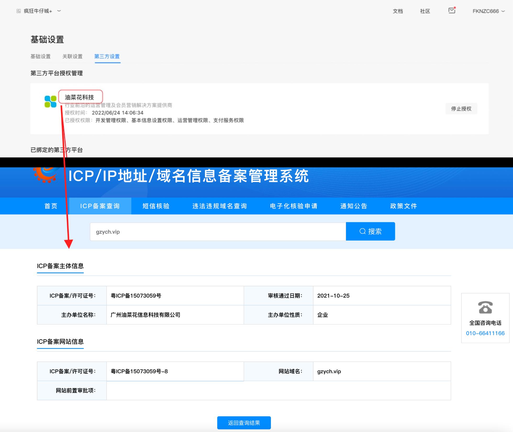Image resolution: width=513 pixels, height=432 pixels.
Task: Go to 首页 in the ICP navigation
Action: point(51,206)
